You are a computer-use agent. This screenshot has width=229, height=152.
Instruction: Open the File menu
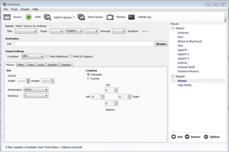[x=6, y=9]
